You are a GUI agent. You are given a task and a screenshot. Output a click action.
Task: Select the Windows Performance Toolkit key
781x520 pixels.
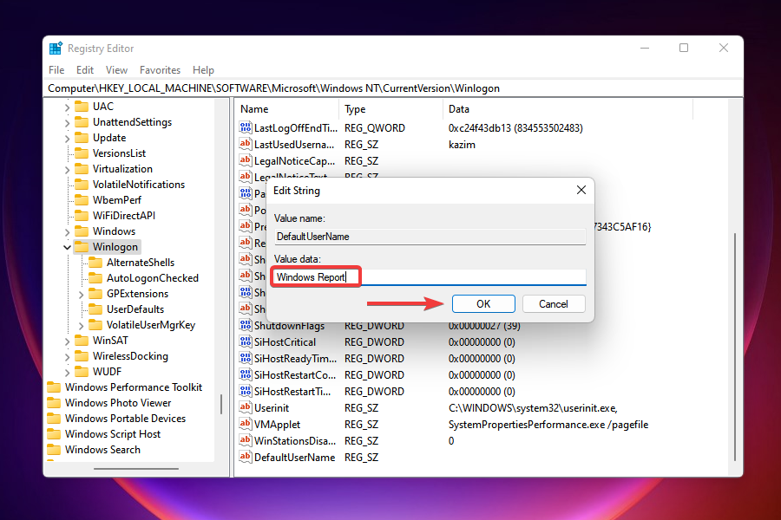(134, 387)
